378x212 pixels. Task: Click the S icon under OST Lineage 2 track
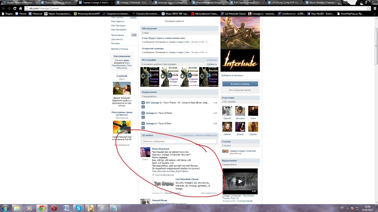pyautogui.click(x=143, y=107)
